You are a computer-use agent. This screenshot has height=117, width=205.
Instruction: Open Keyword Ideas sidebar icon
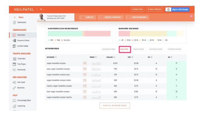pos(14,40)
